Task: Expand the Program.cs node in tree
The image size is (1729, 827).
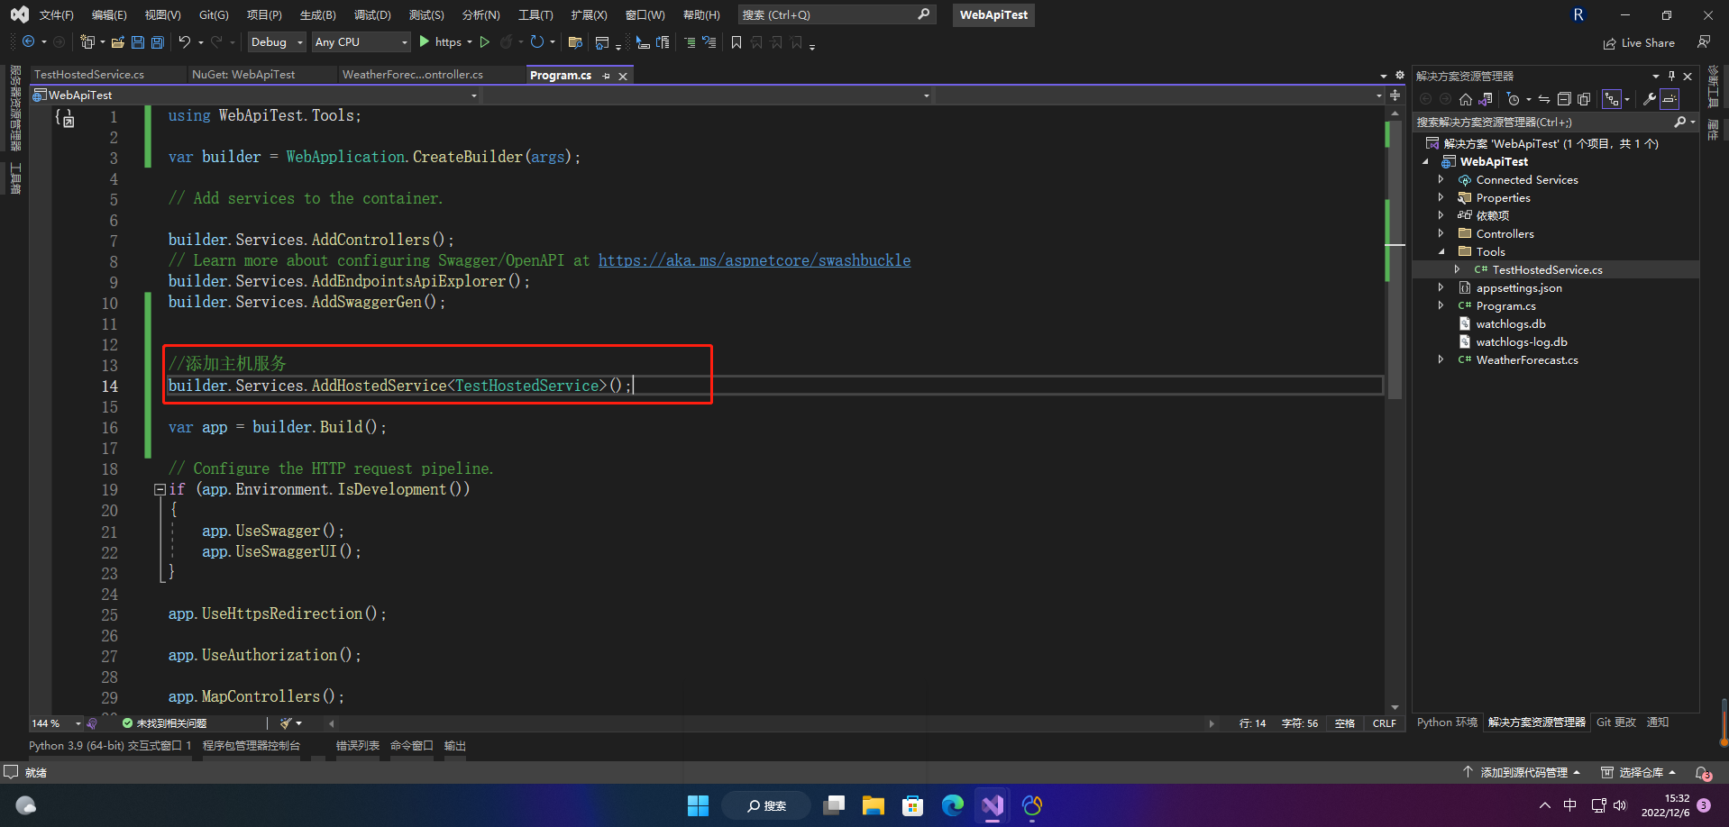Action: click(1441, 305)
